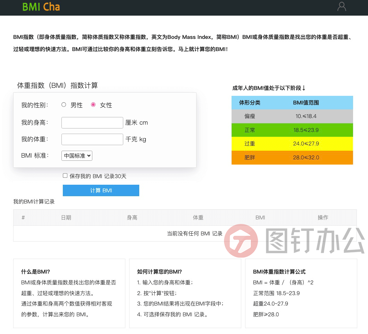Check 保存我的 BMI 记录30天 checkbox
Viewport: 368px width, 334px height.
pyautogui.click(x=65, y=176)
